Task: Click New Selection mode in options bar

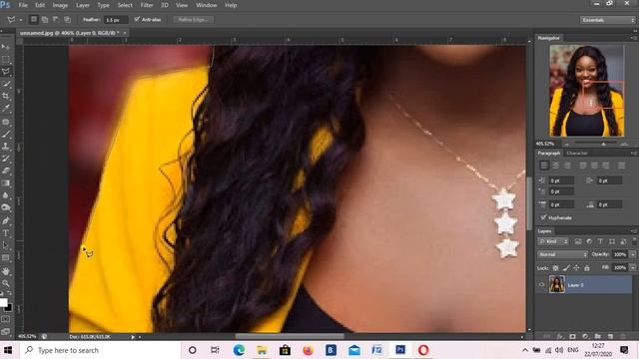Action: (34, 19)
